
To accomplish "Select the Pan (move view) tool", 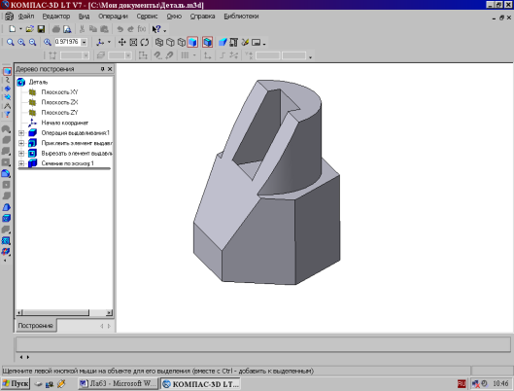I will pos(122,43).
